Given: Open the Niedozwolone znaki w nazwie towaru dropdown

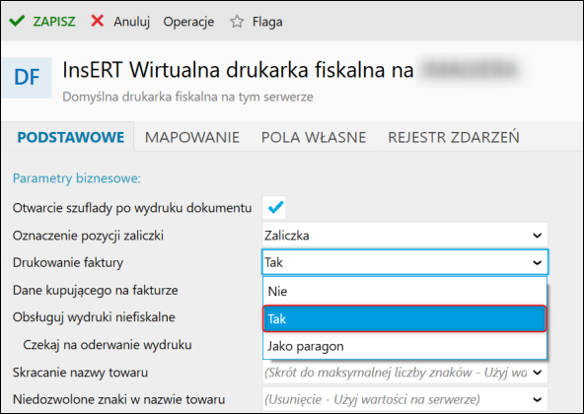Looking at the screenshot, I should 404,399.
